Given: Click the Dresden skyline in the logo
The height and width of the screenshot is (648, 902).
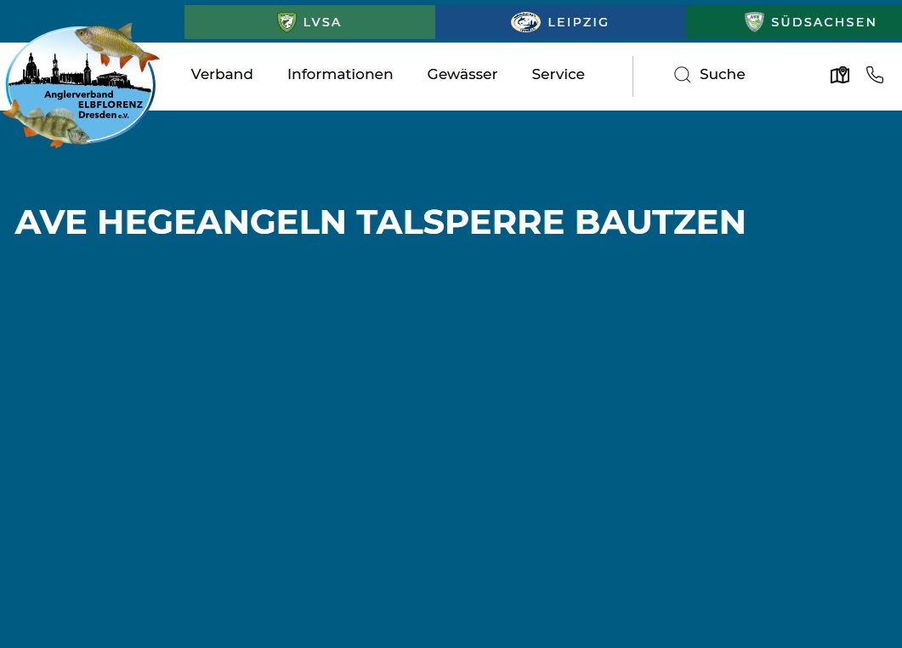Looking at the screenshot, I should coord(68,72).
